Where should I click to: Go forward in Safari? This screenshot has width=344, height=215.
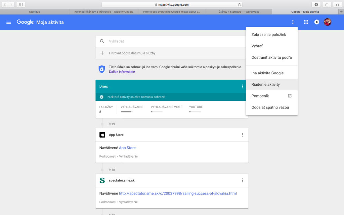click(x=11, y=4)
